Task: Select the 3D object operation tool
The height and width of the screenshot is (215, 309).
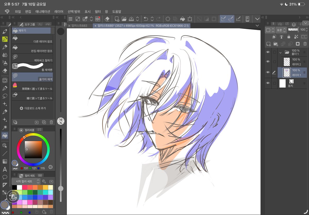Action: coord(5,146)
